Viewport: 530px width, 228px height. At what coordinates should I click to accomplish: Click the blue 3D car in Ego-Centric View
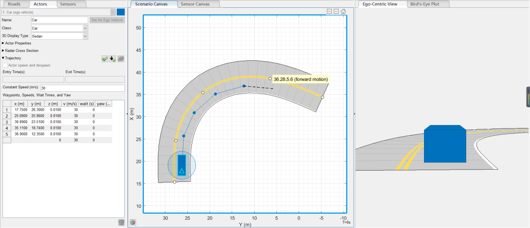pos(445,144)
